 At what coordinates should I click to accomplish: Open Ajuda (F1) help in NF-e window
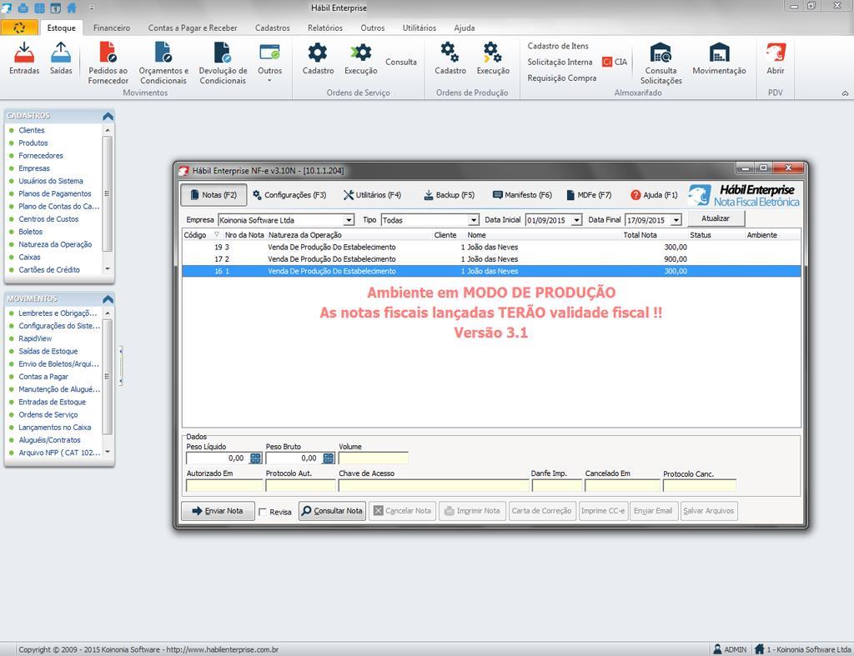pos(654,195)
